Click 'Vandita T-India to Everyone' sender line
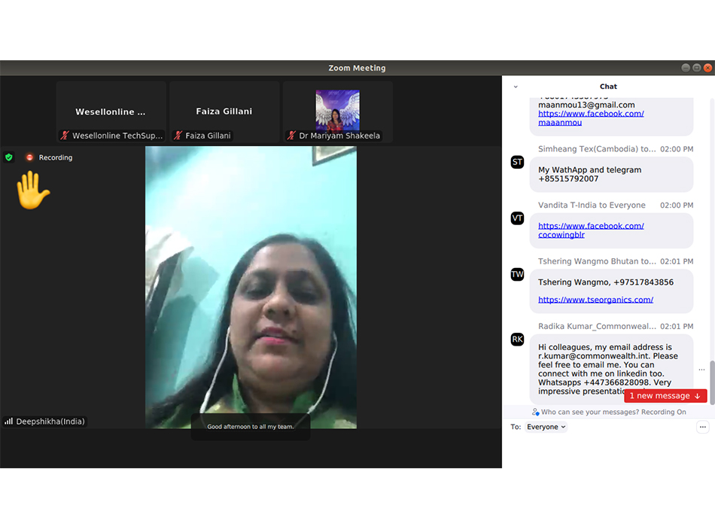Screen dimensions: 715x527 pyautogui.click(x=592, y=206)
